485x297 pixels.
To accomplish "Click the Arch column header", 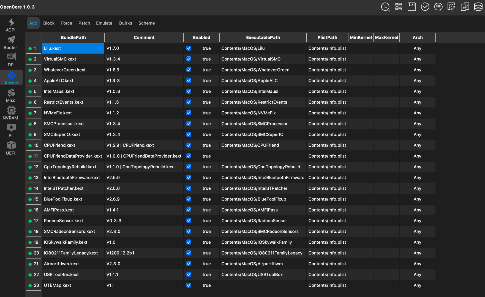I will (x=417, y=37).
